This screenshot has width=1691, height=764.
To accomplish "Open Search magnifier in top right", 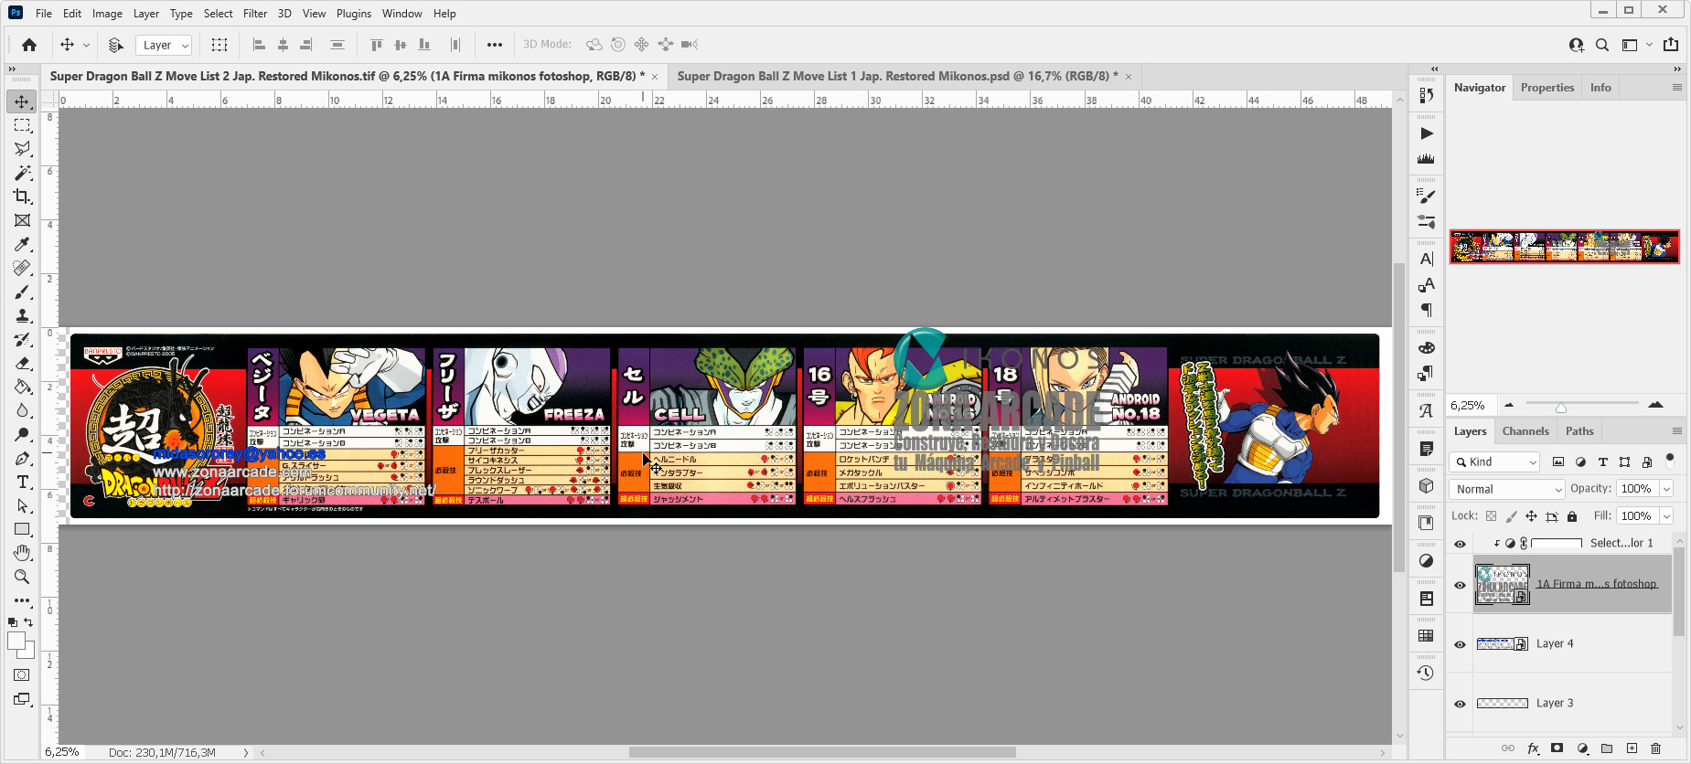I will pyautogui.click(x=1602, y=45).
